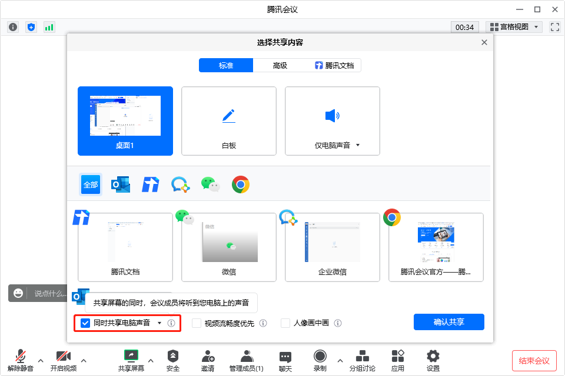Close the 选择共享内容 dialog
565x376 pixels.
(484, 42)
